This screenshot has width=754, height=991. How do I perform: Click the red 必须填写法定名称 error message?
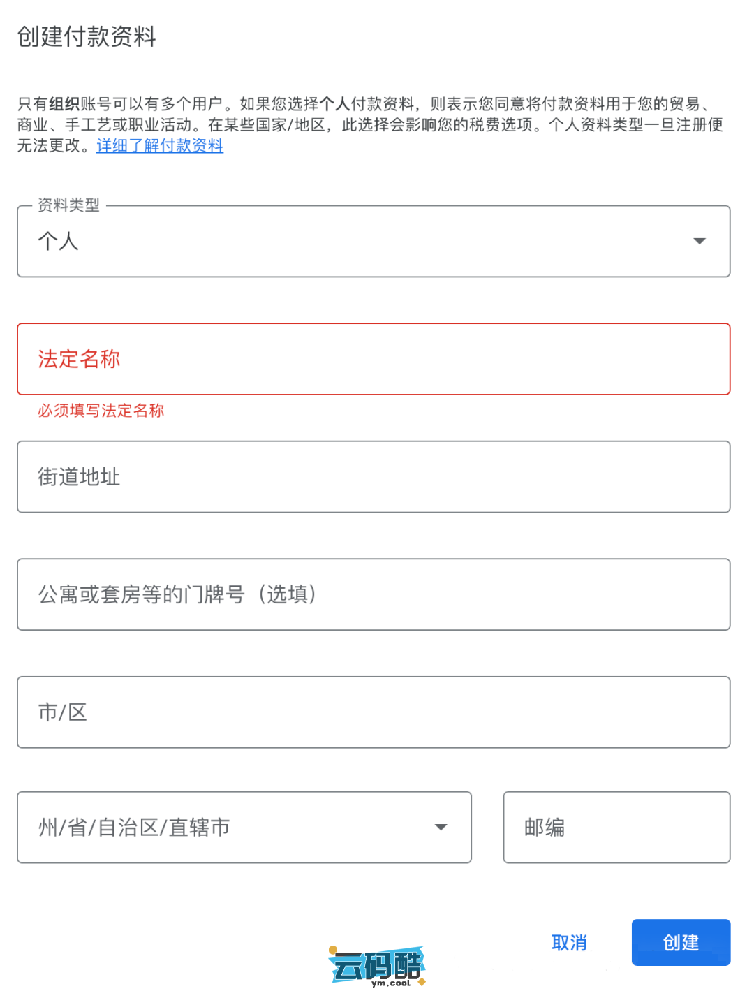pos(101,411)
